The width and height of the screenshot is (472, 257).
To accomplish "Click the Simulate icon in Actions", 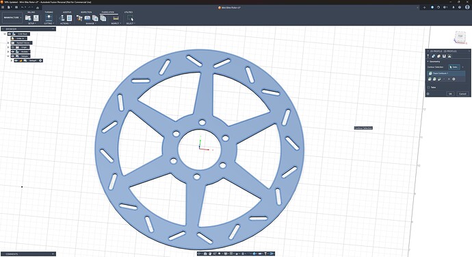I will [62, 18].
